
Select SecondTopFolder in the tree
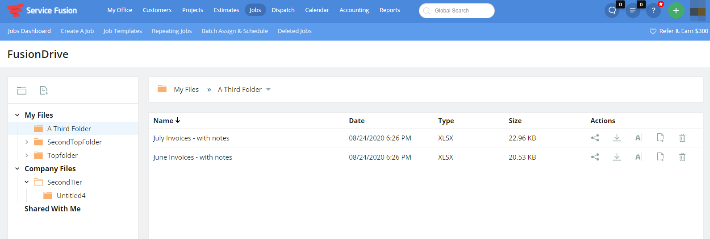pyautogui.click(x=75, y=142)
